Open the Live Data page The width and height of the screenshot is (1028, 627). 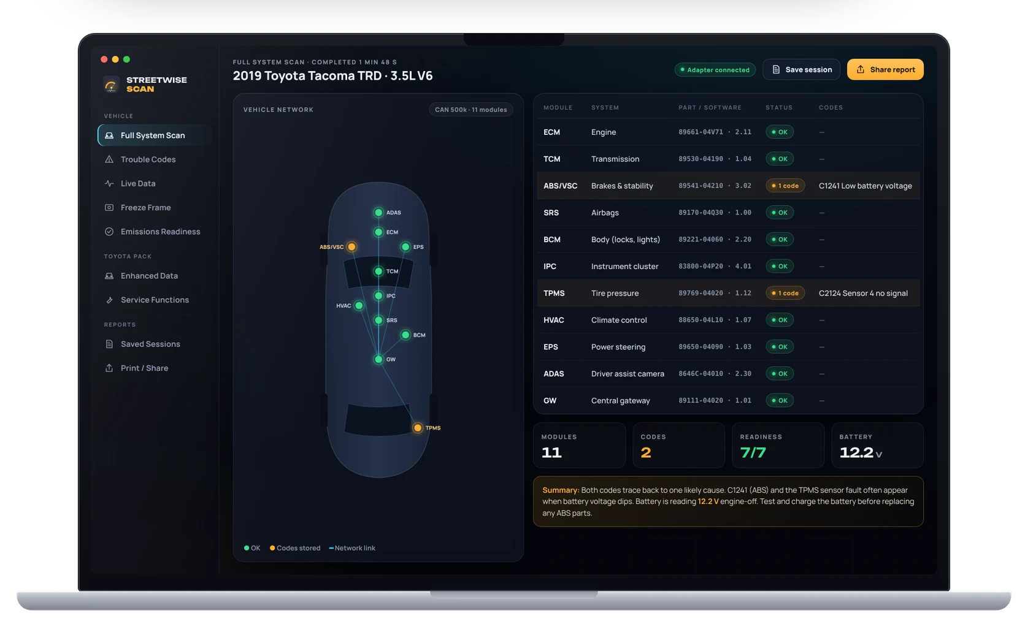tap(155, 183)
